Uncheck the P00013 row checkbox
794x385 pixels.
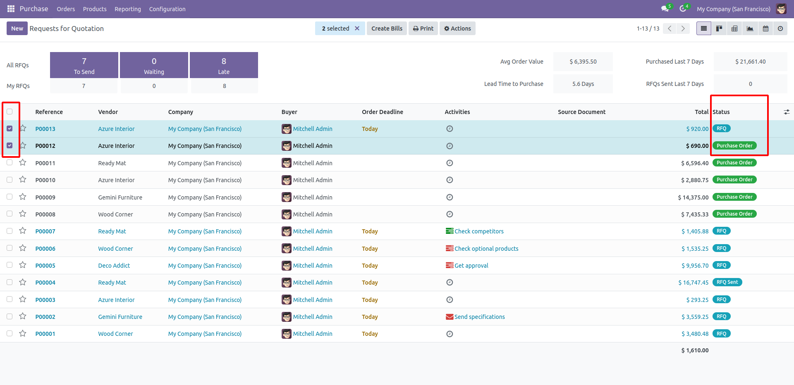10,128
